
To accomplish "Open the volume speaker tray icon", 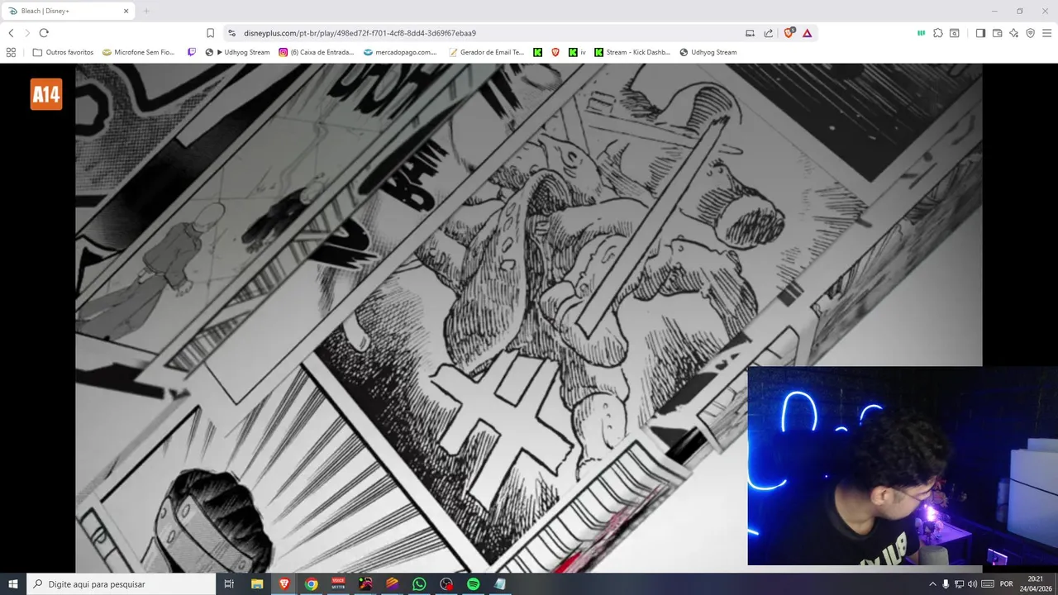I will pos(972,584).
